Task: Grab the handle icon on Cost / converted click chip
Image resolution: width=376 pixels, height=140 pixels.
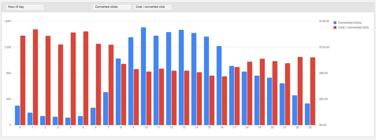Action: (134, 7)
